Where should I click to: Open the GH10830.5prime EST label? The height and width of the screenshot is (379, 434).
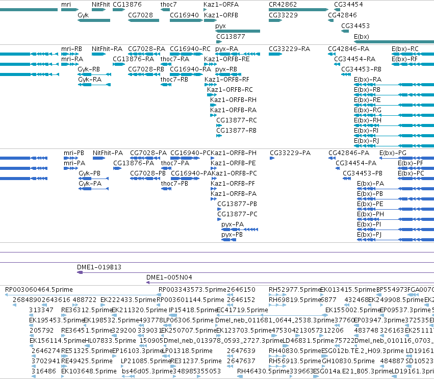tap(348, 361)
